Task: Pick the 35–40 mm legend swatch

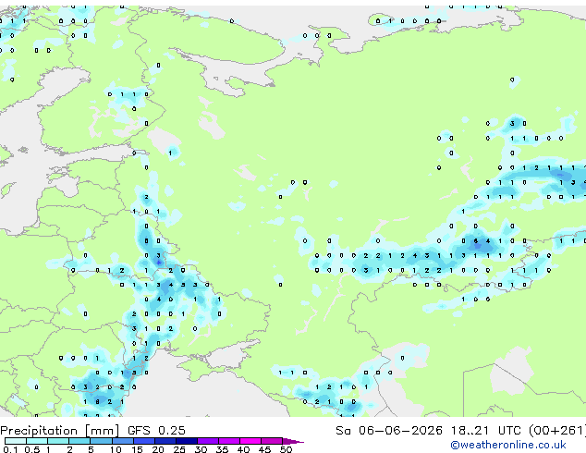Action: click(x=229, y=441)
